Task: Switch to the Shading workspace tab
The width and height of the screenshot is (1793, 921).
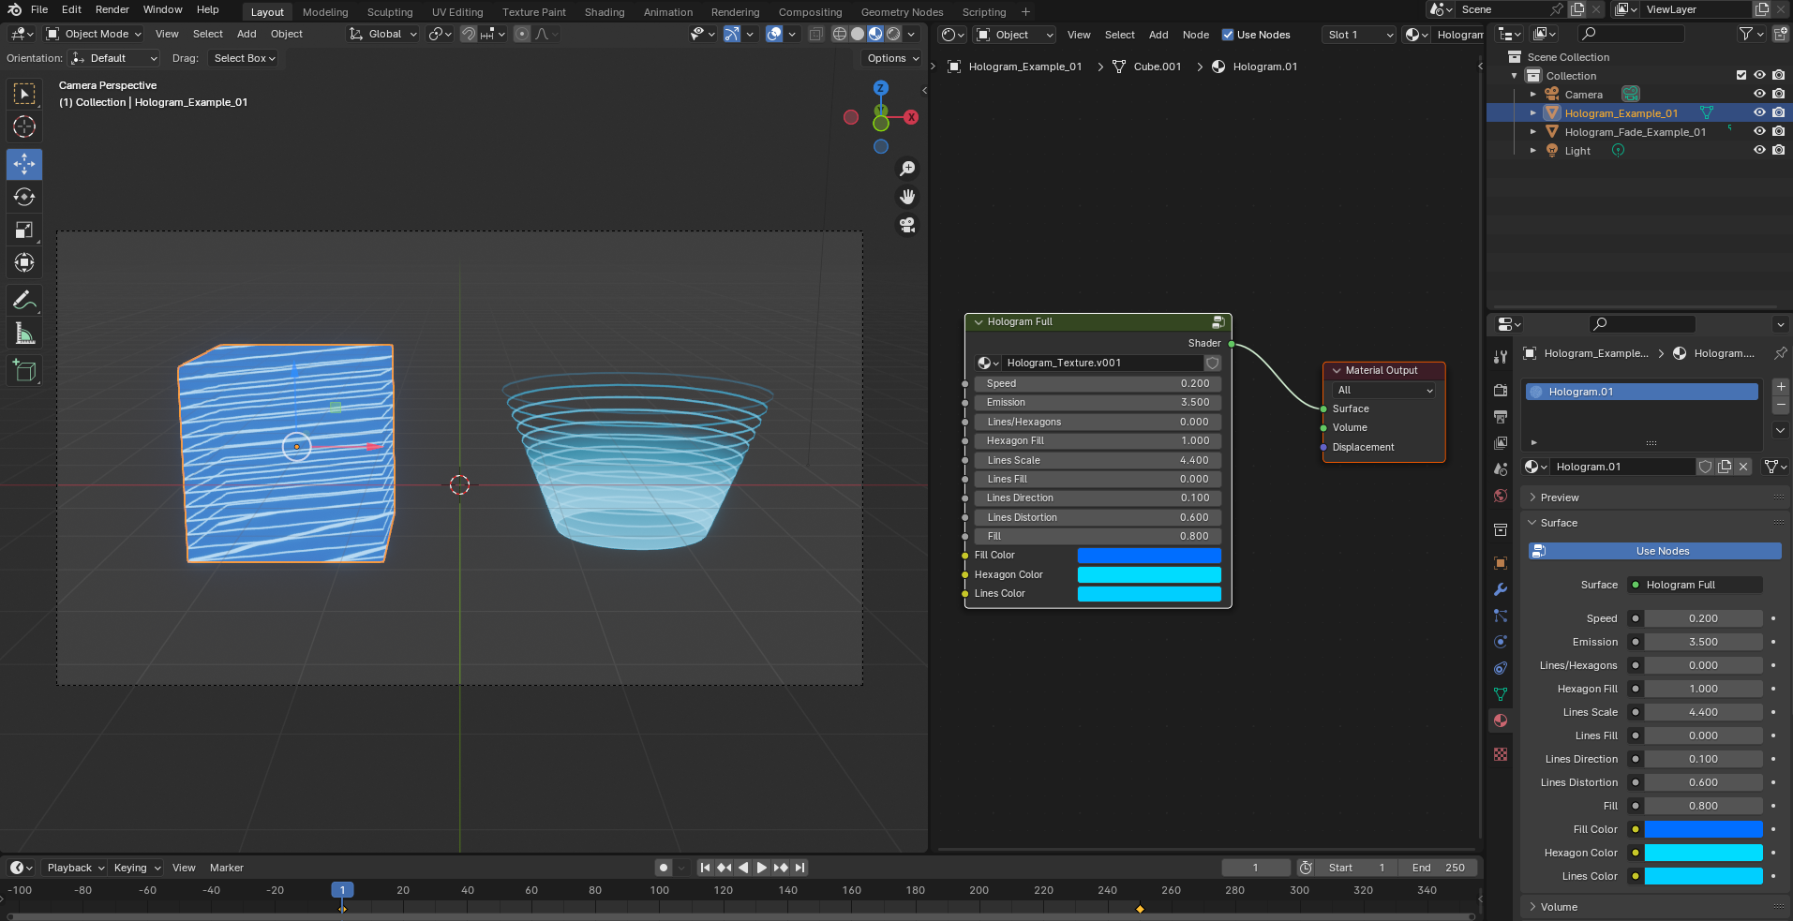Action: 604,11
